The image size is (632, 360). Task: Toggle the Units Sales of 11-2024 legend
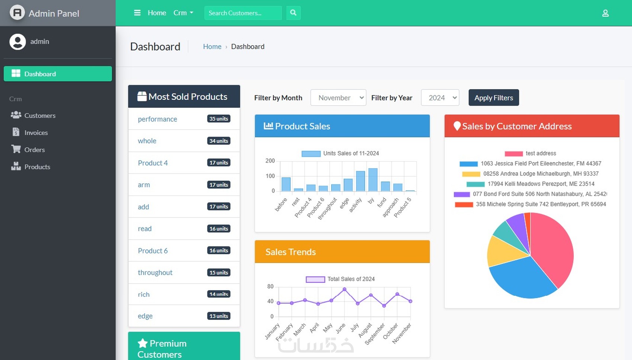(340, 154)
